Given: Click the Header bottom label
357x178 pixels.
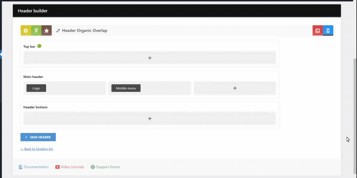Looking at the screenshot, I should tap(35, 107).
